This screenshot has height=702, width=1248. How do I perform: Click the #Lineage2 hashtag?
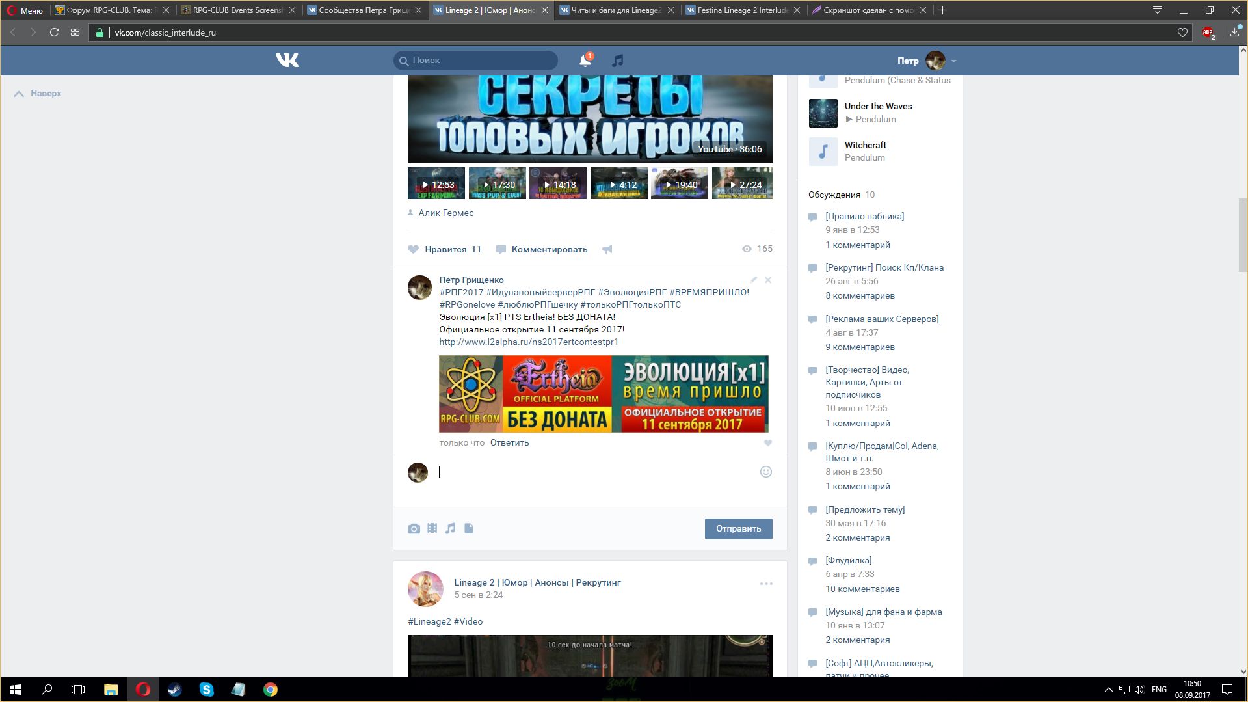click(x=429, y=621)
